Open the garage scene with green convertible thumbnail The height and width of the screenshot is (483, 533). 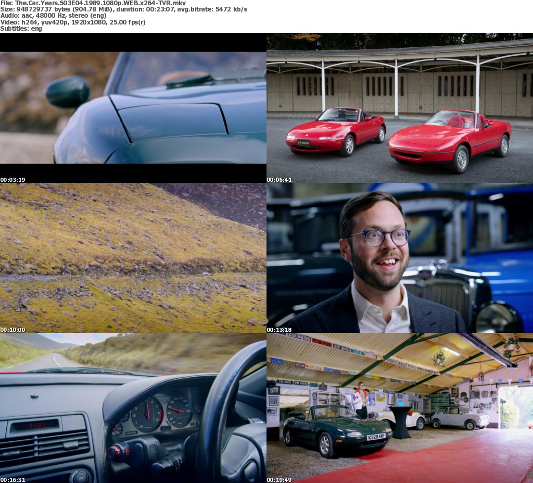tap(399, 408)
